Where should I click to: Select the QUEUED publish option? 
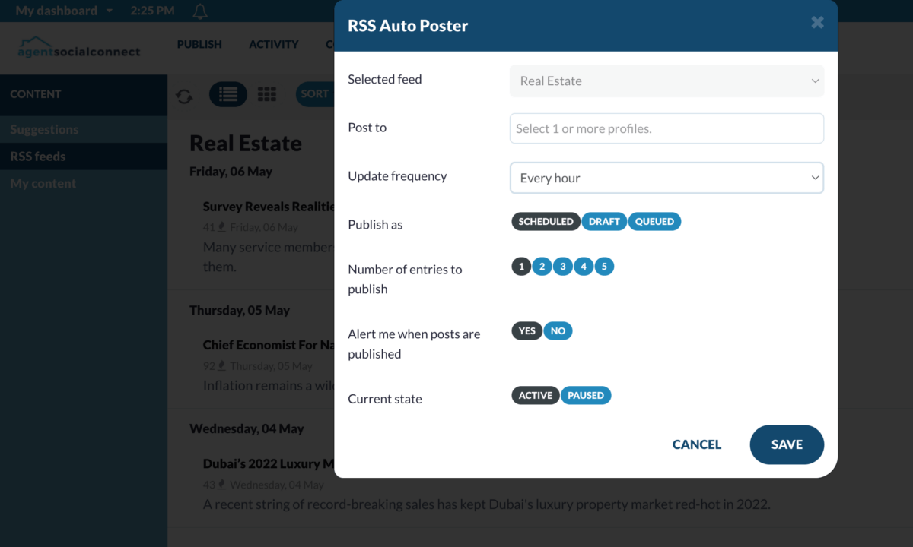tap(654, 222)
